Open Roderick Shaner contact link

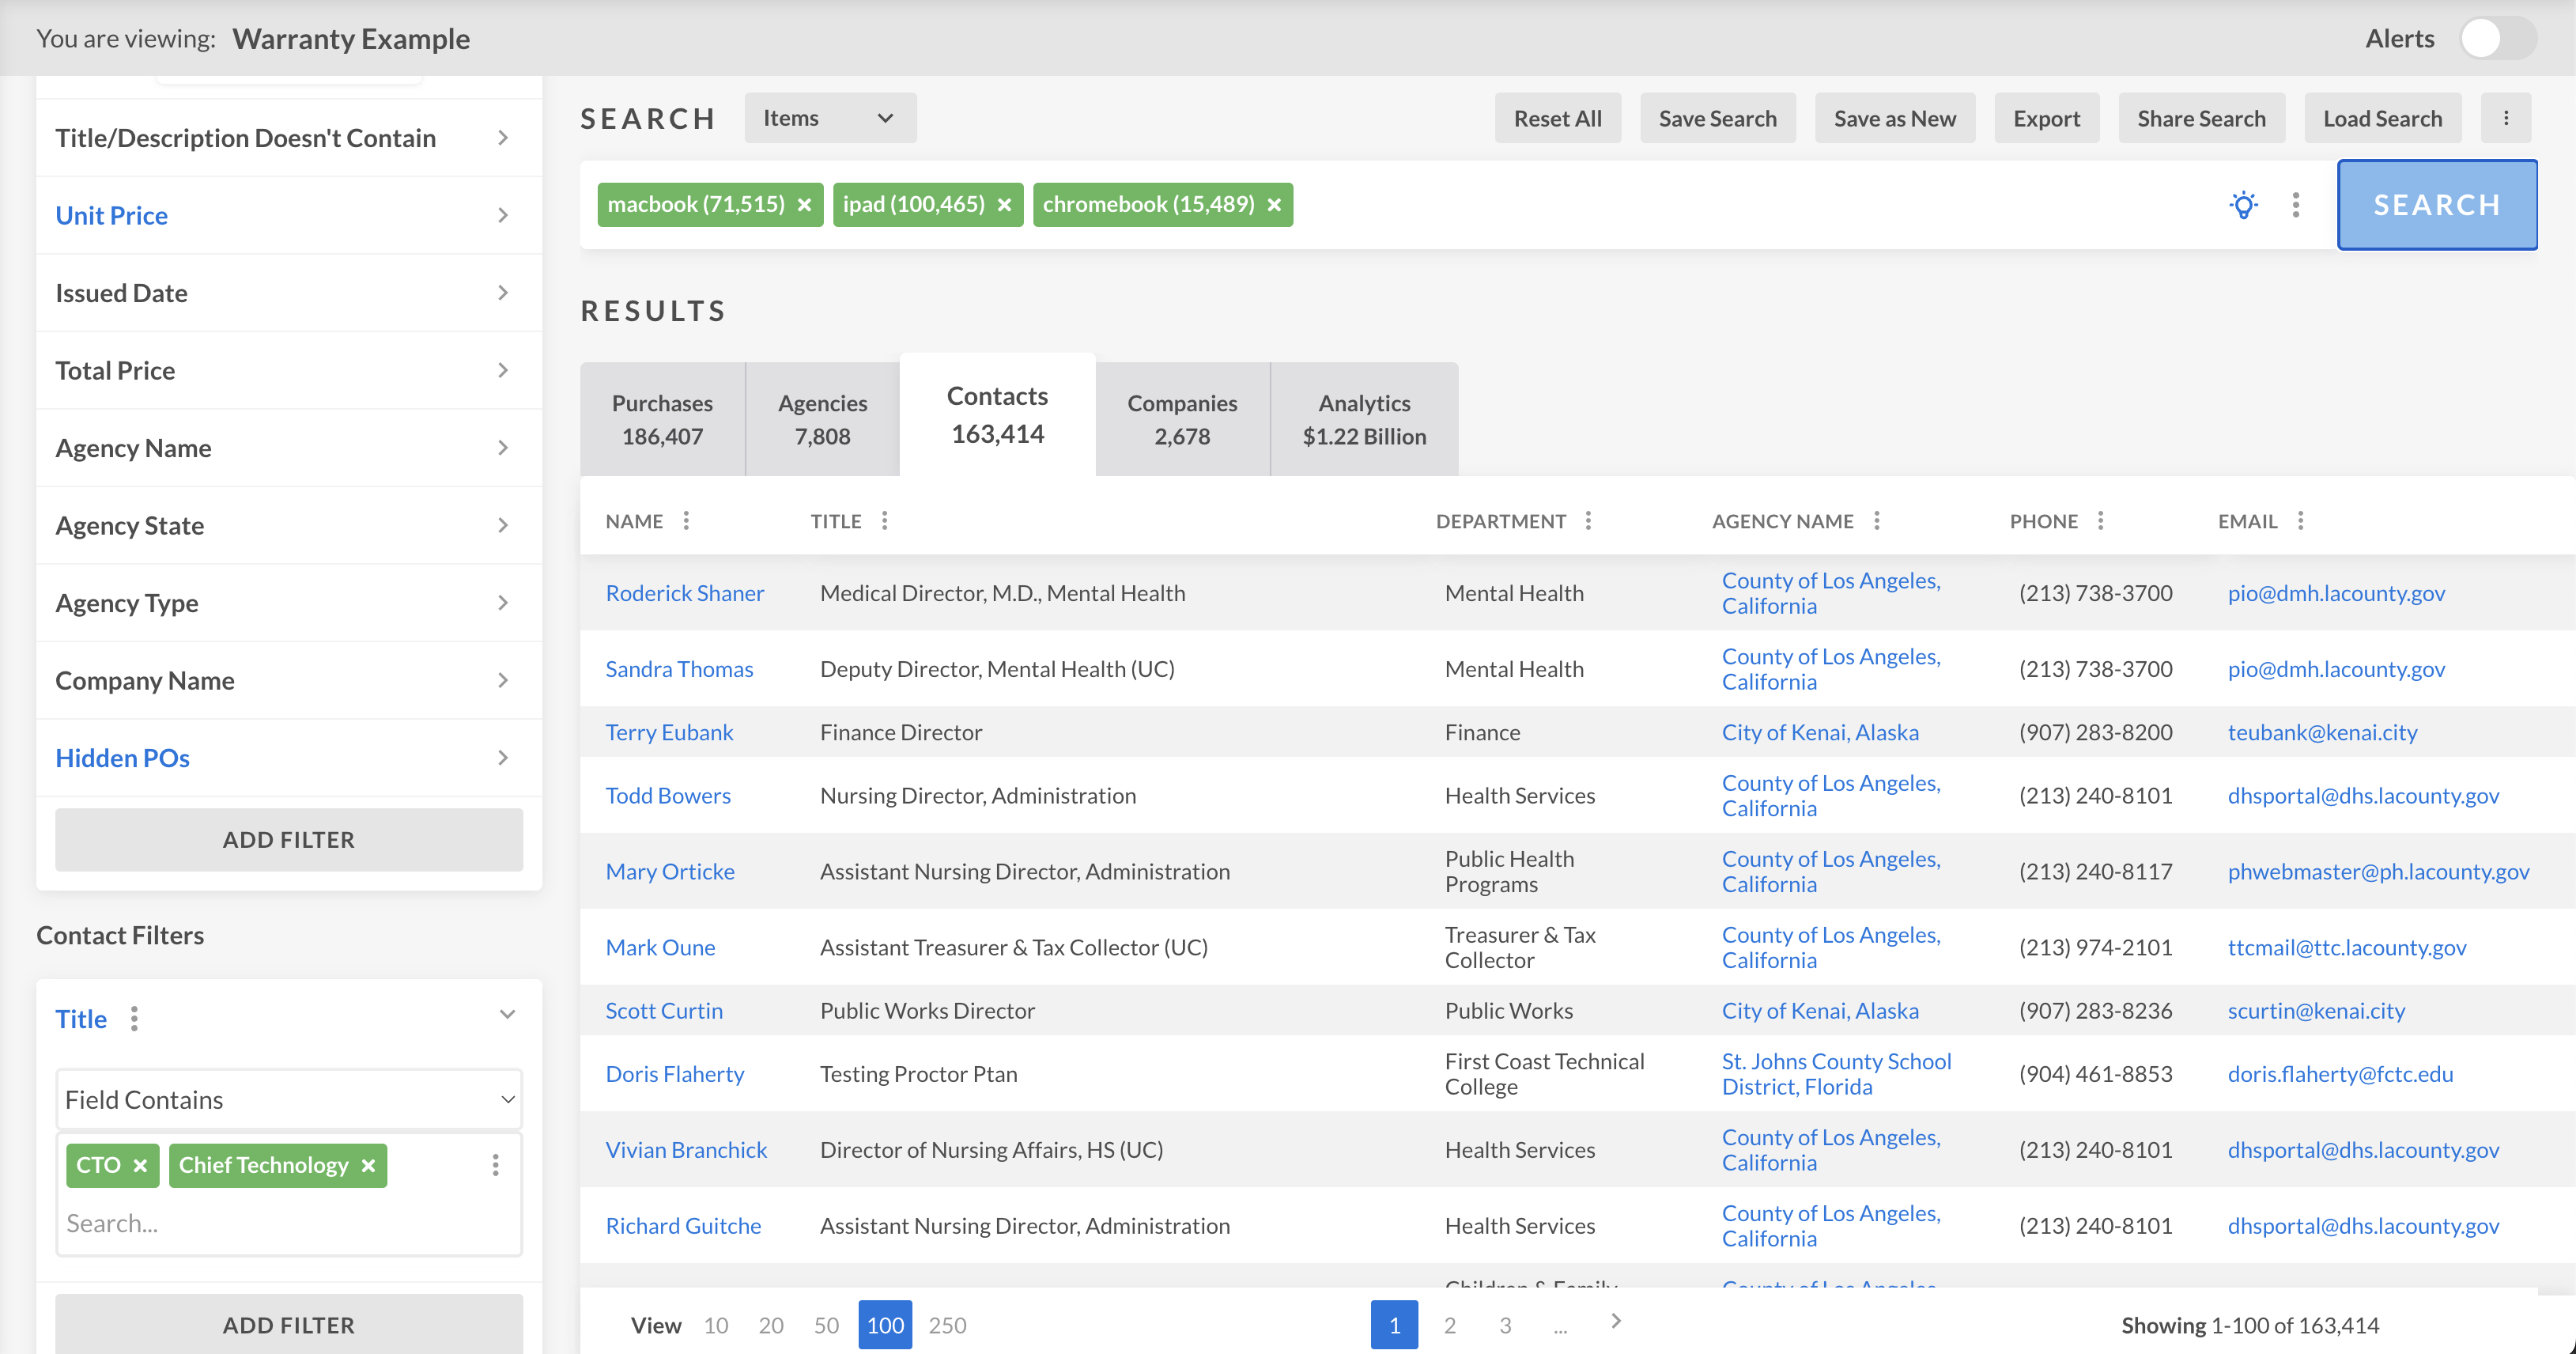click(684, 593)
